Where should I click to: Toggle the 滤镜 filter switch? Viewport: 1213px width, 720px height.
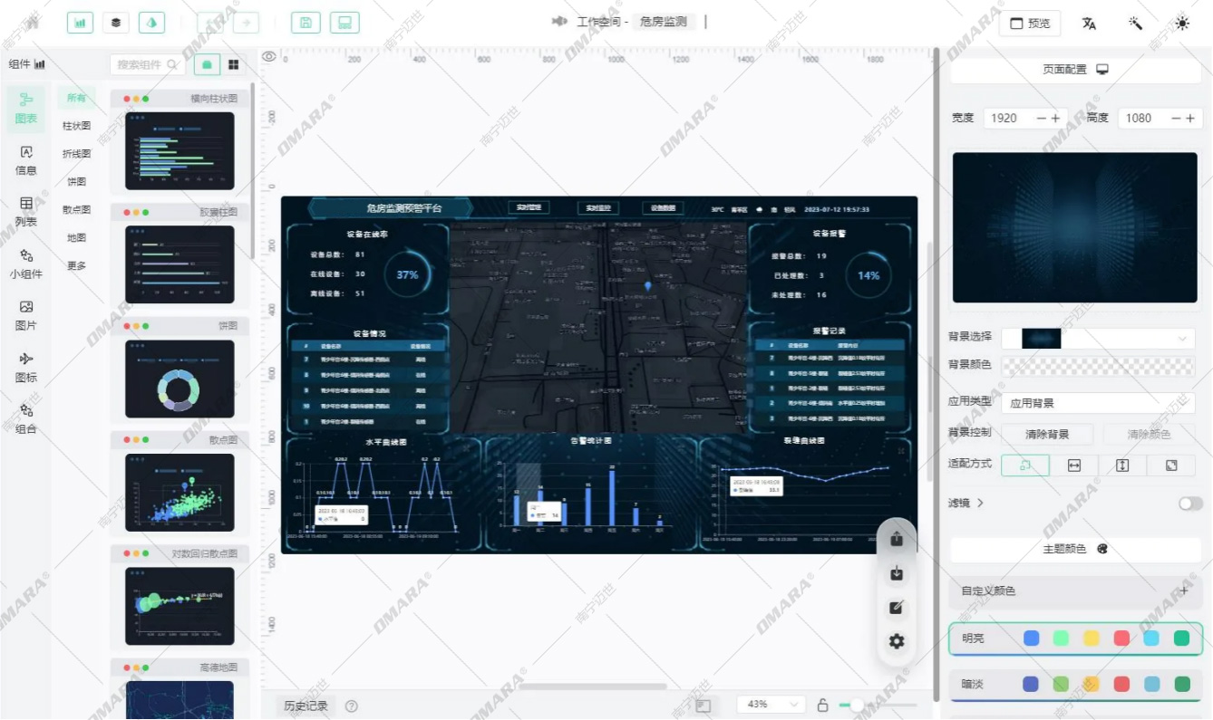click(x=1190, y=504)
